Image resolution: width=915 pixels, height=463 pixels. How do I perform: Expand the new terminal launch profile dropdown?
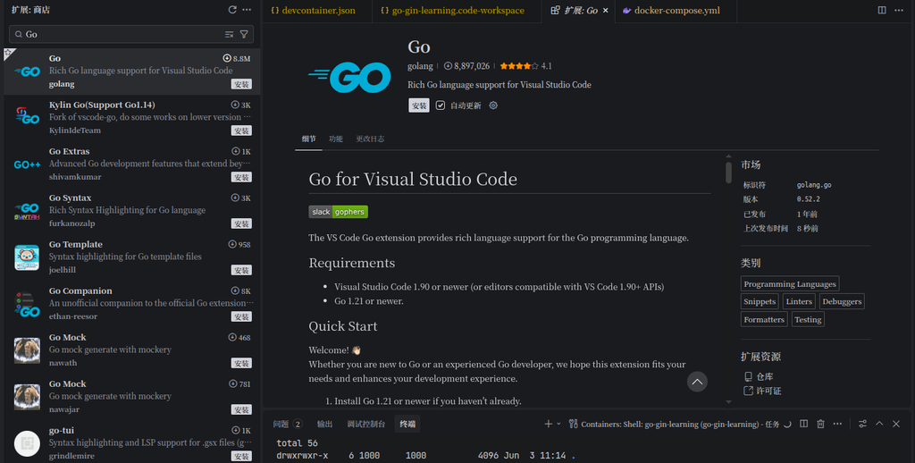pyautogui.click(x=558, y=424)
